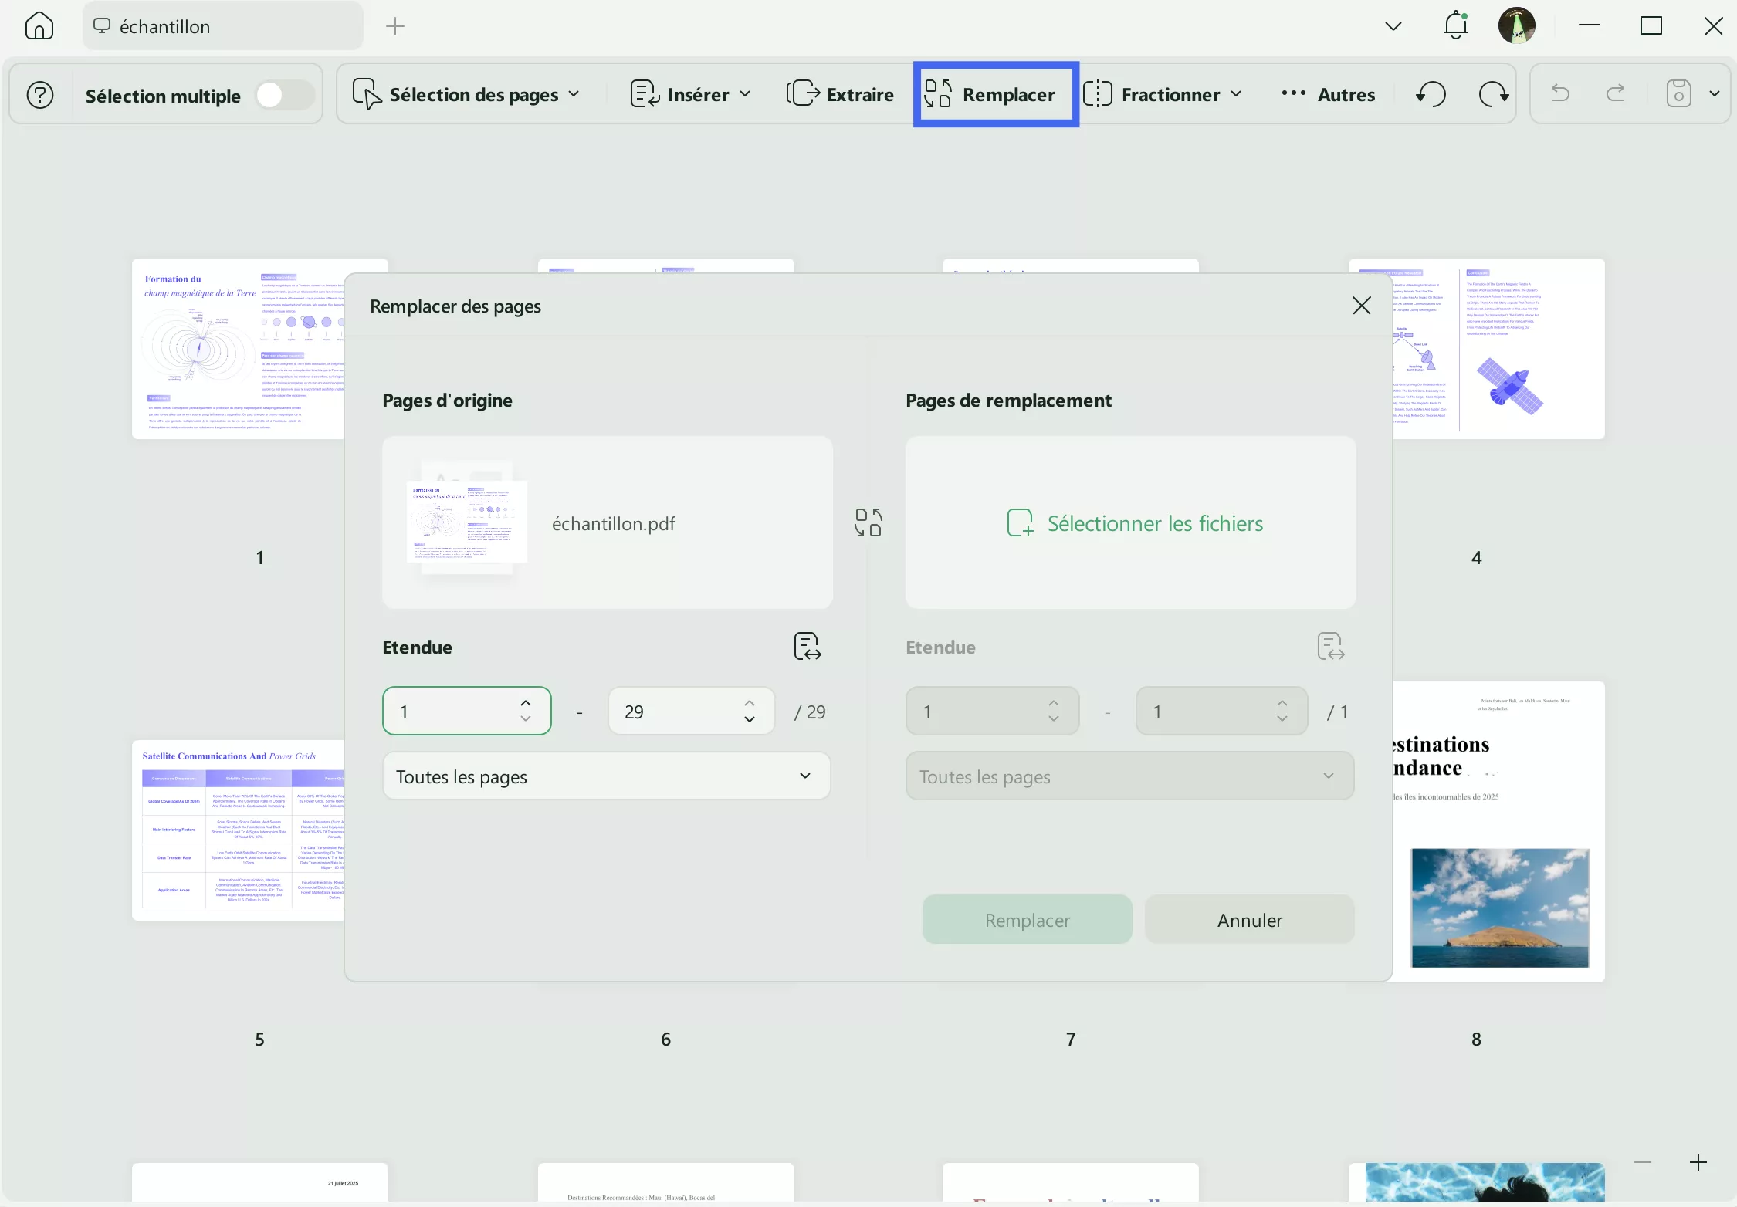Click the Redo icon in the toolbar
Image resolution: width=1737 pixels, height=1207 pixels.
pos(1616,93)
